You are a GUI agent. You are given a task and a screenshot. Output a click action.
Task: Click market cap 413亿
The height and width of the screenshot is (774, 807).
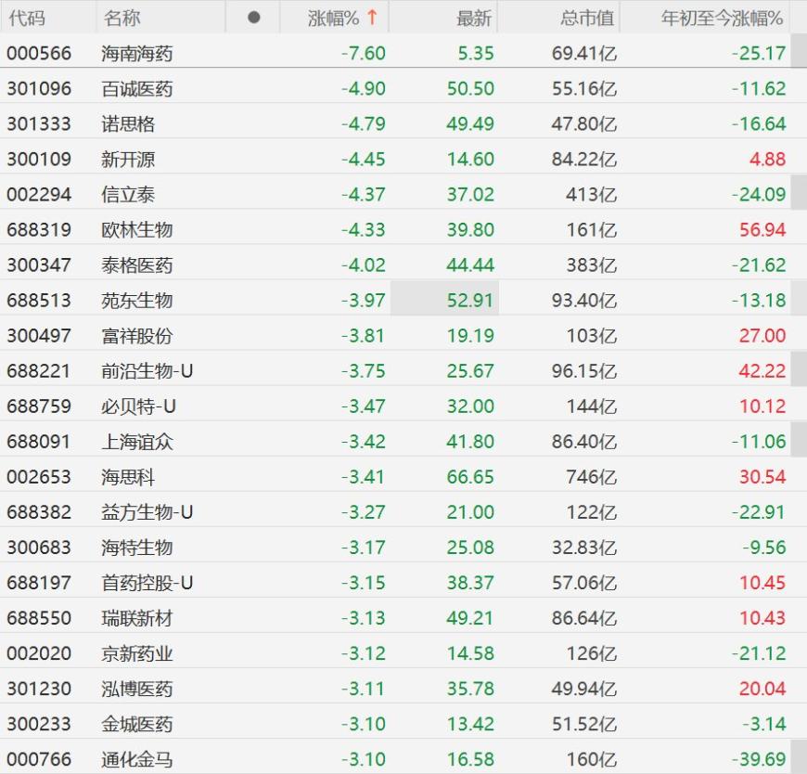coord(592,195)
